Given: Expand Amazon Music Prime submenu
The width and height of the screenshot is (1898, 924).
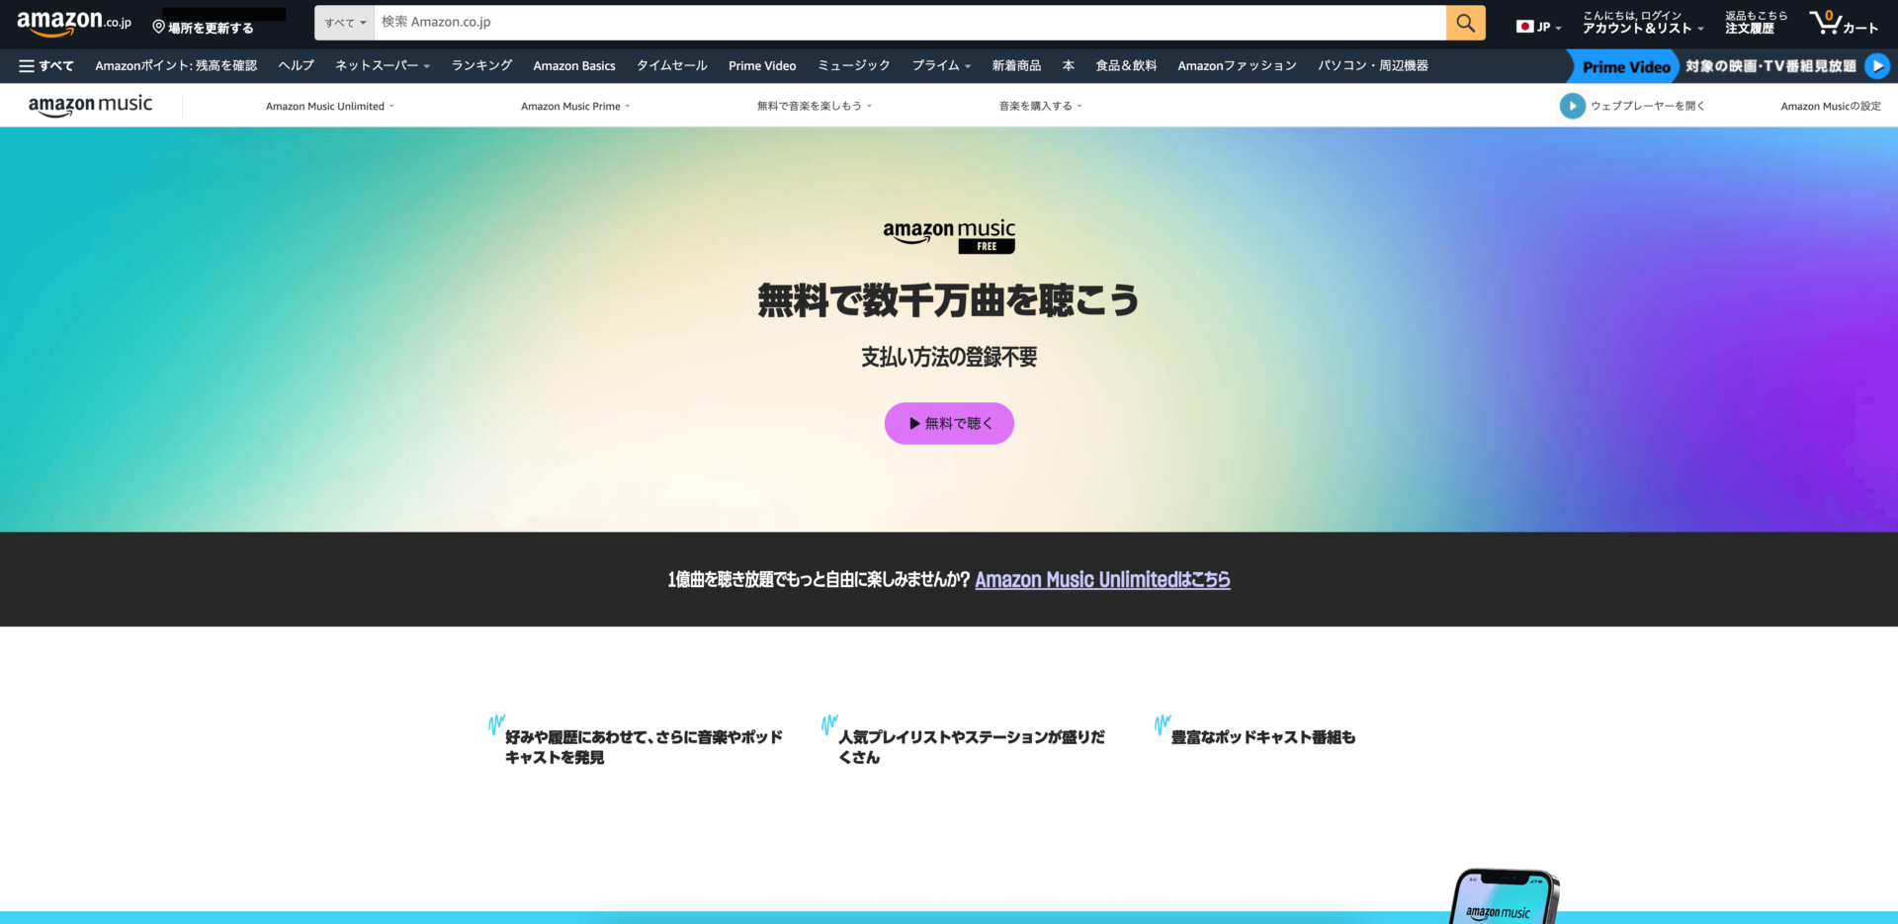Looking at the screenshot, I should (575, 106).
